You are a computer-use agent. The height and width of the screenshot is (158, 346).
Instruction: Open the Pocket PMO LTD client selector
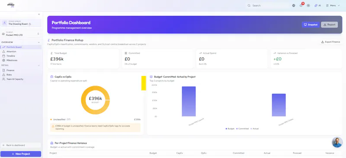21,34
